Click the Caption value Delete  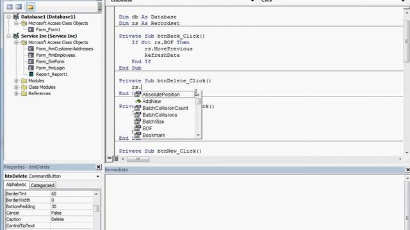72,219
